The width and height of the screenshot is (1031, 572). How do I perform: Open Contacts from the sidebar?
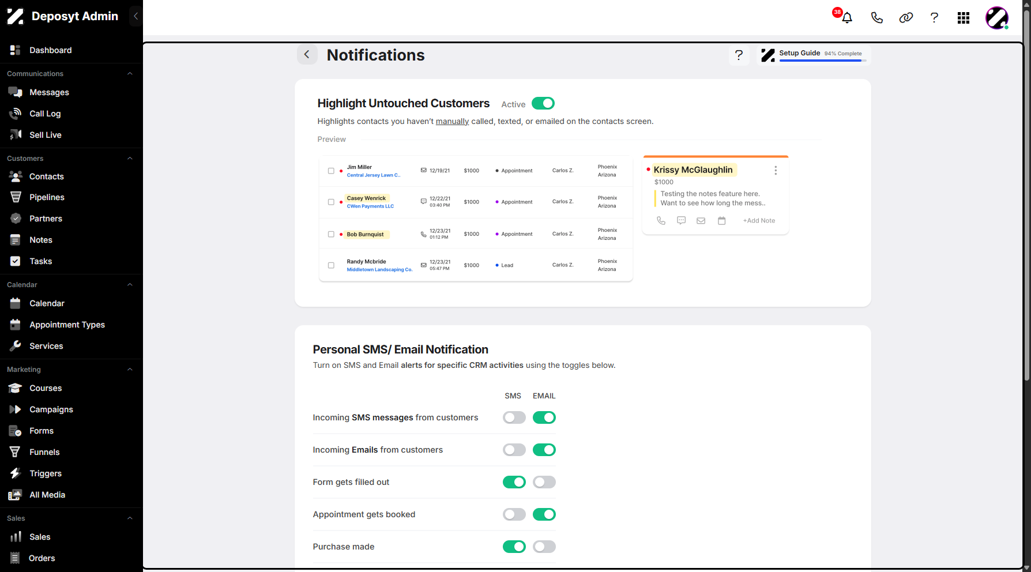click(46, 176)
